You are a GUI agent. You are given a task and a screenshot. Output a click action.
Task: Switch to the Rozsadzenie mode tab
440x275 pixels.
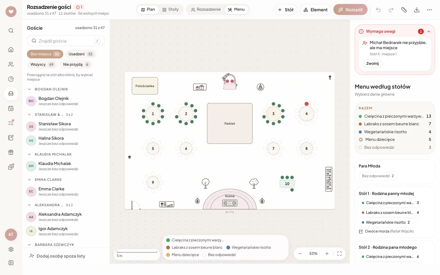[x=206, y=9]
